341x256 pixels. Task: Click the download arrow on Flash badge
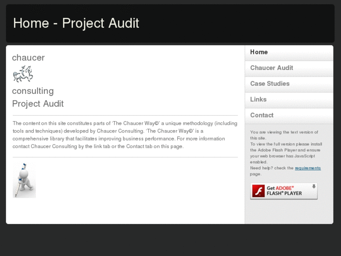(314, 186)
